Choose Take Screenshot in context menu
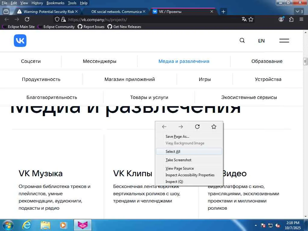The width and height of the screenshot is (308, 231). [x=189, y=160]
